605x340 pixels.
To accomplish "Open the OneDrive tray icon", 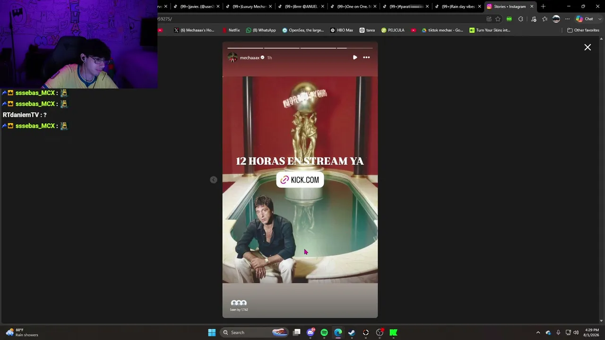I will pos(548,332).
